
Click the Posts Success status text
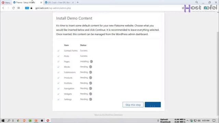coord(84,56)
